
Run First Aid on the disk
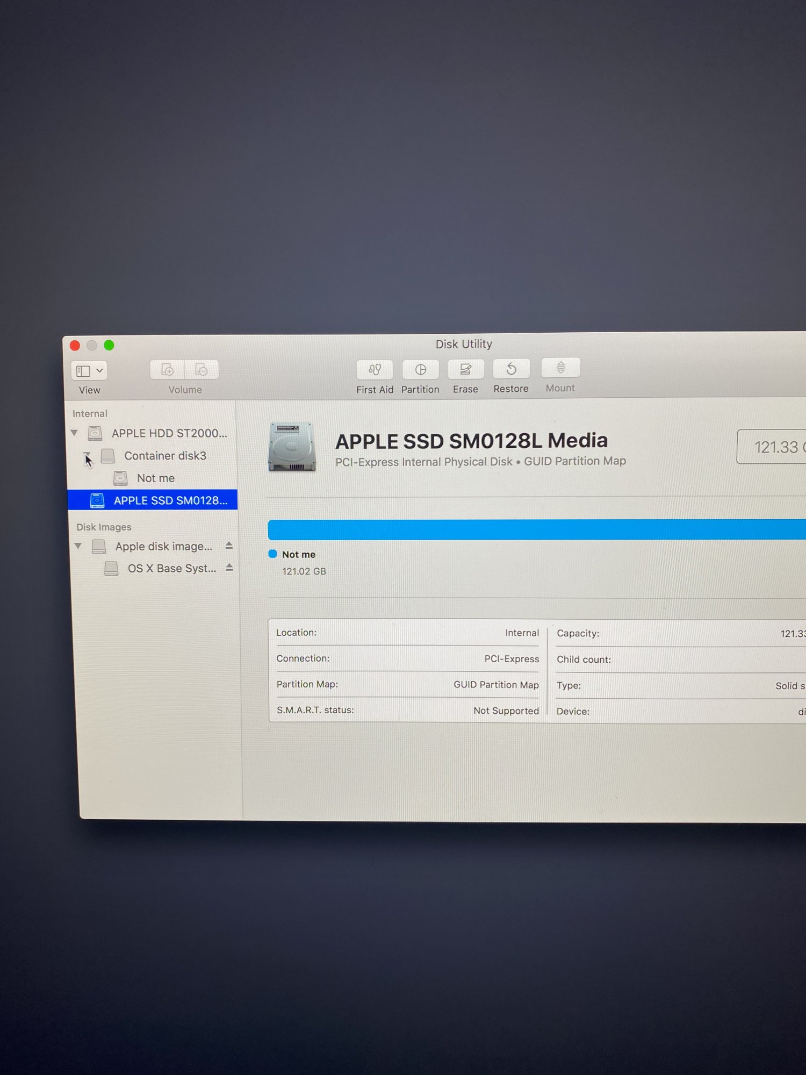click(375, 369)
